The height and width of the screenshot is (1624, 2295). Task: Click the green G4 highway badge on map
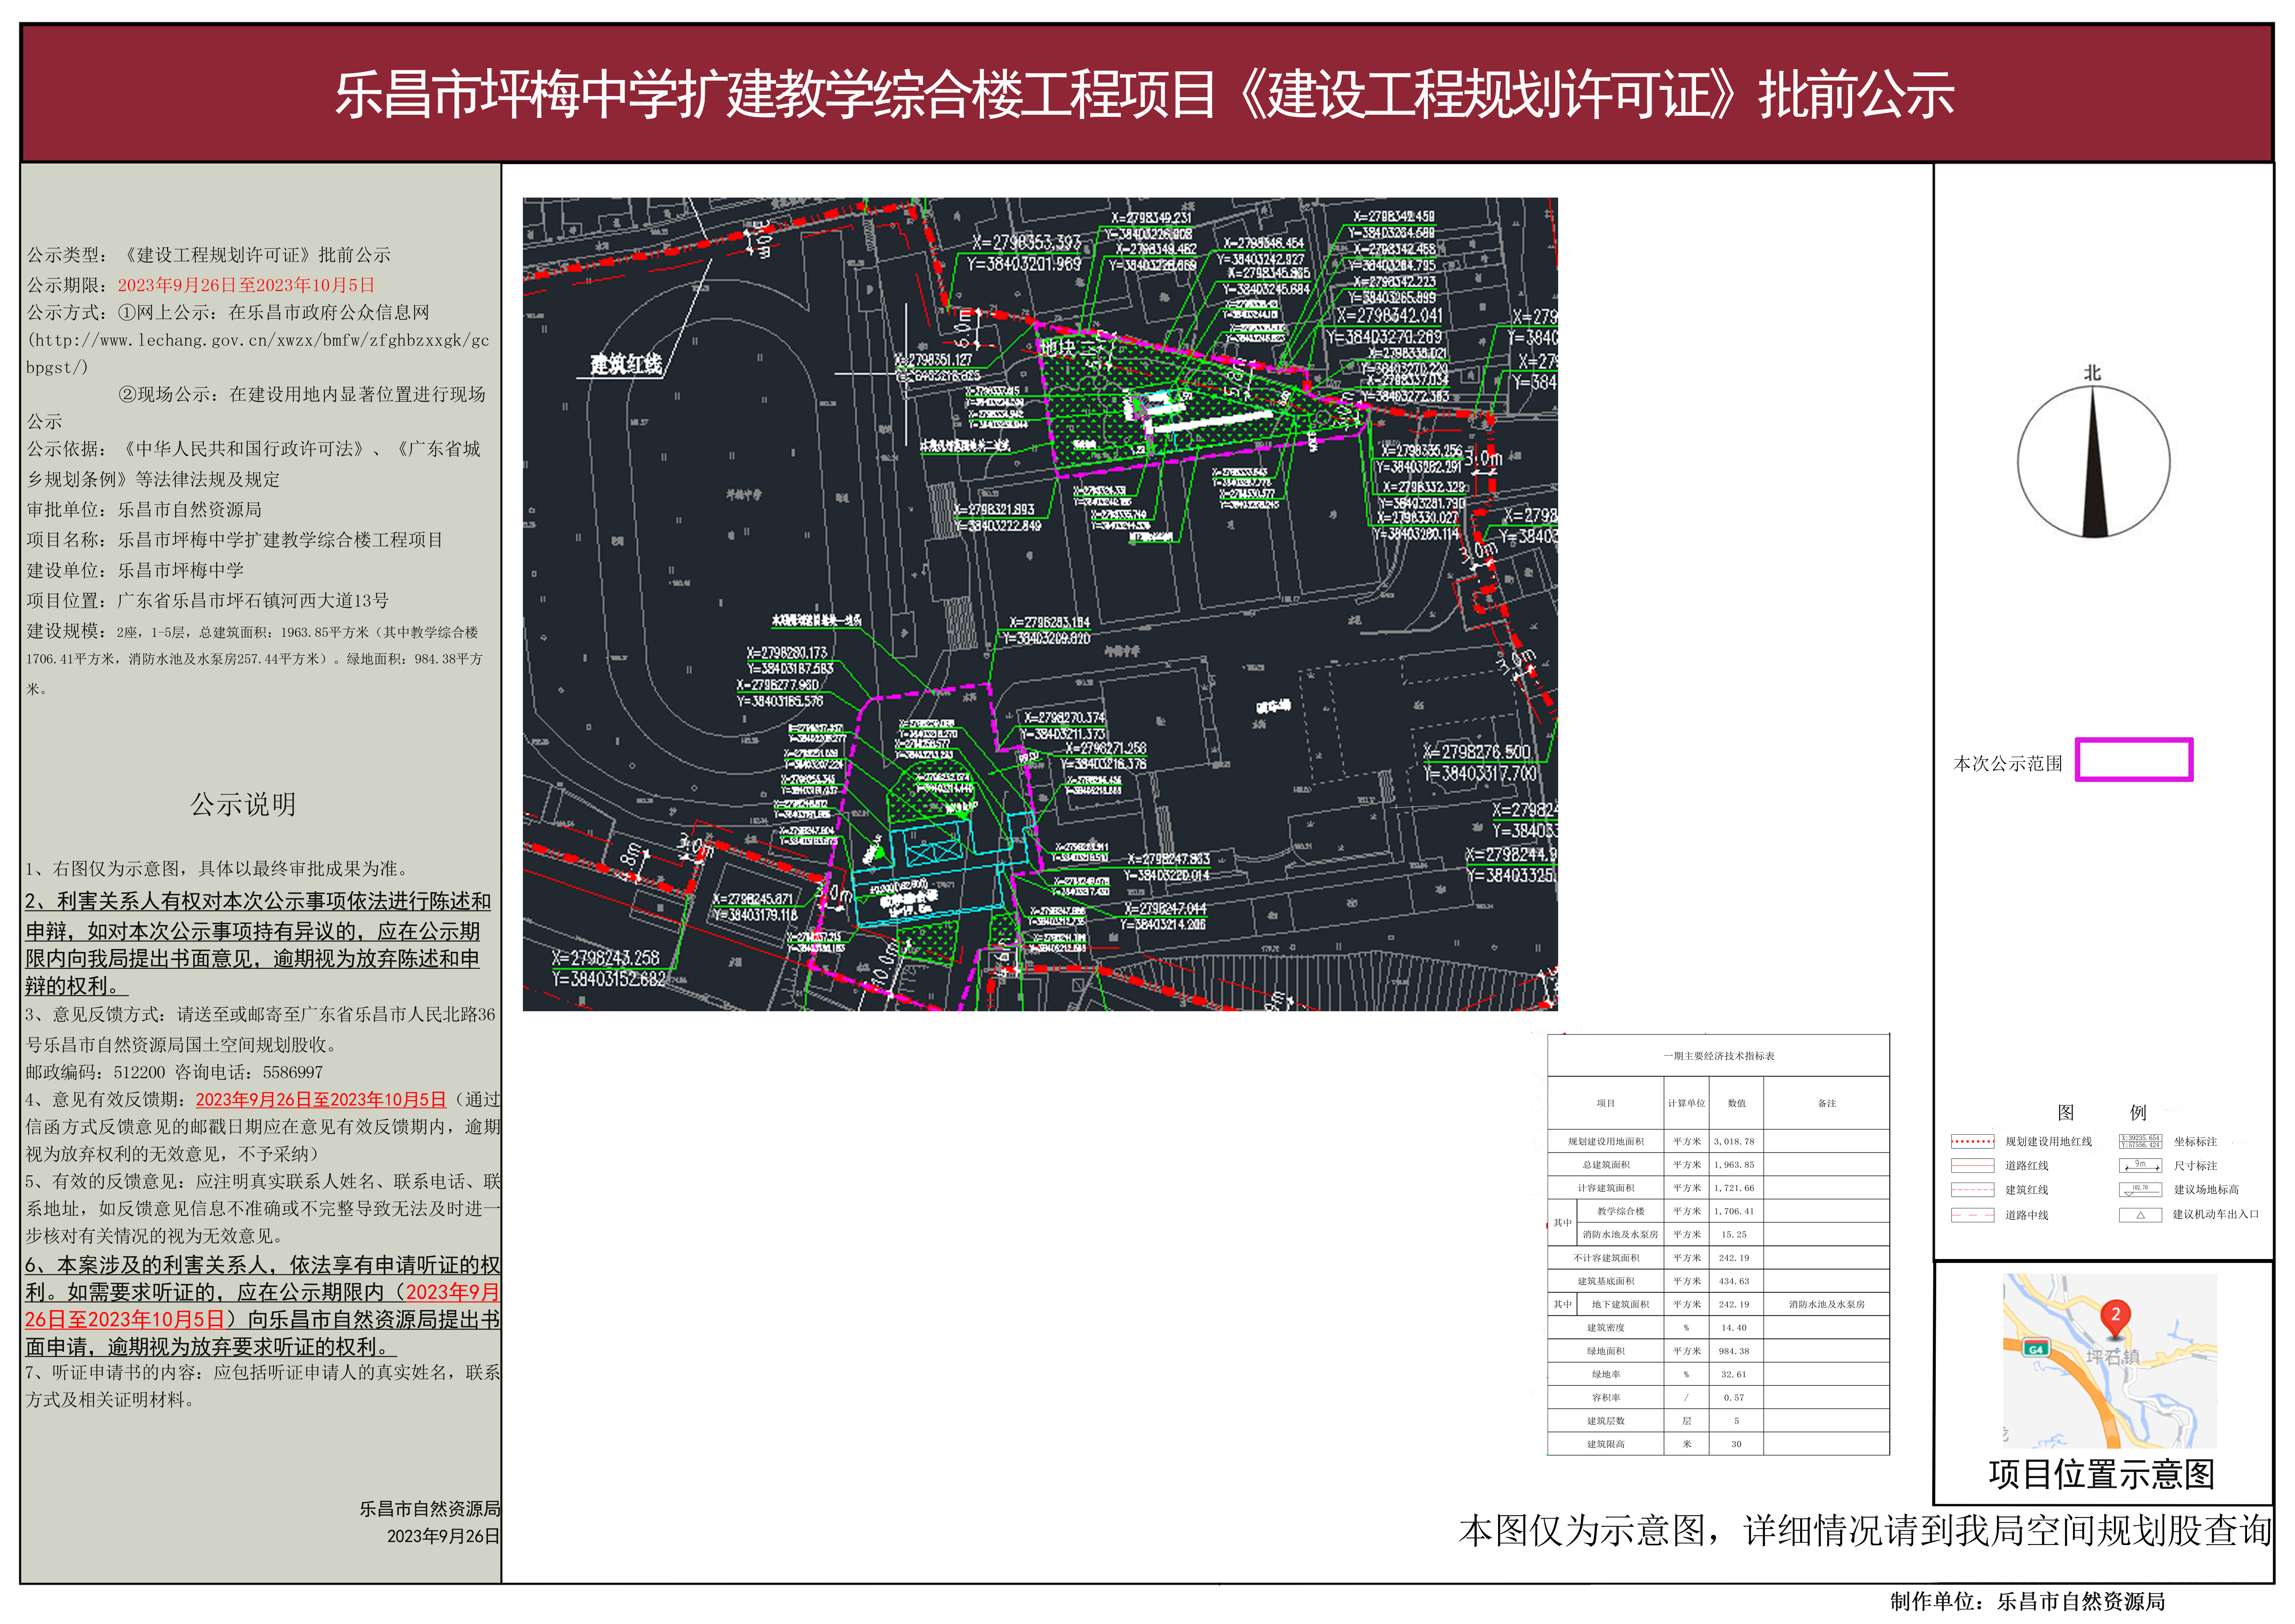pyautogui.click(x=2036, y=1349)
